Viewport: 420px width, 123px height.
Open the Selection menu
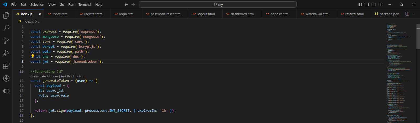(37, 4)
